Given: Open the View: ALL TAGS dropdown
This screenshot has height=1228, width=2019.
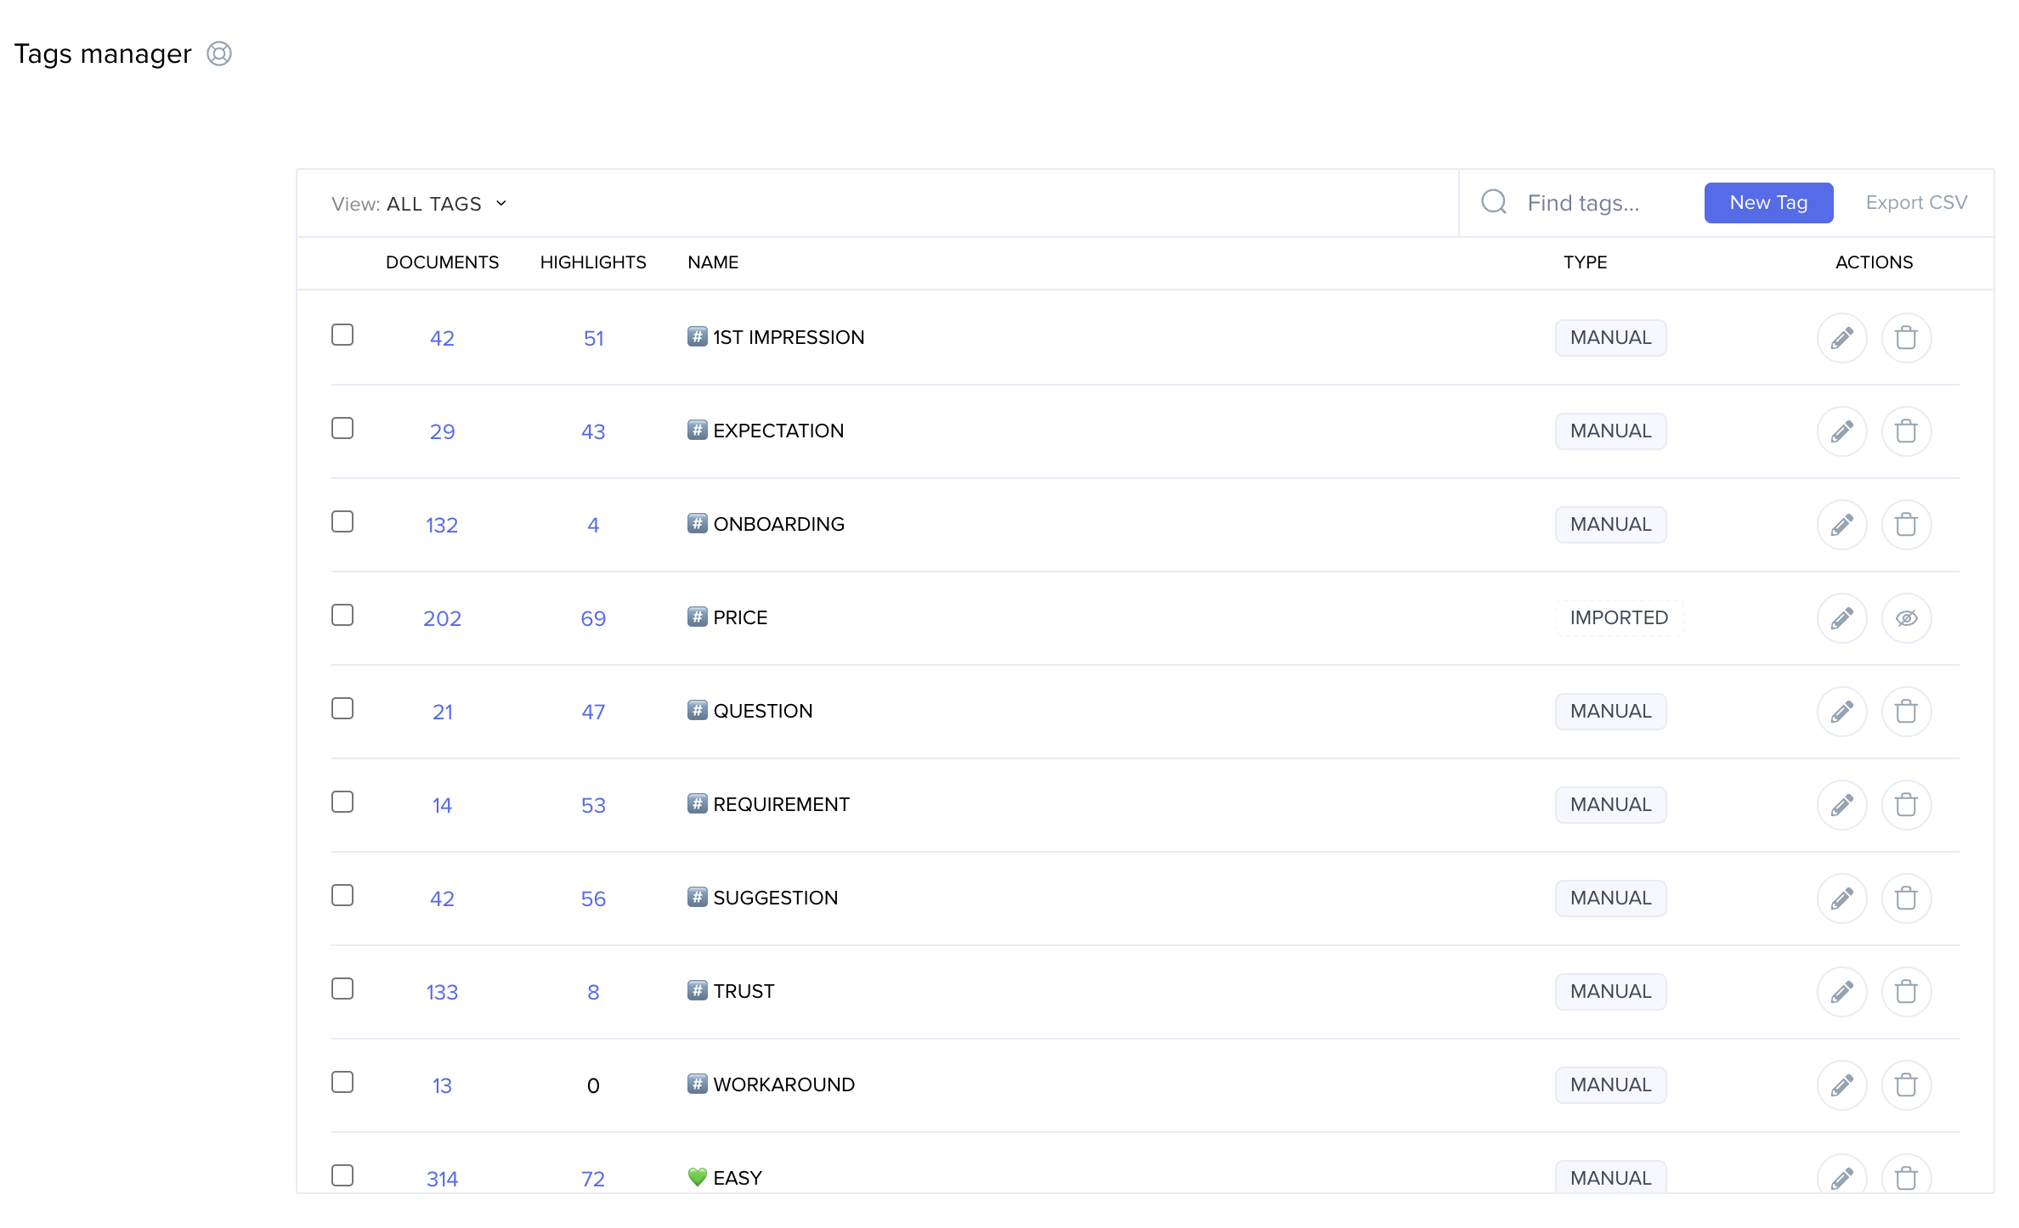Looking at the screenshot, I should pyautogui.click(x=419, y=204).
